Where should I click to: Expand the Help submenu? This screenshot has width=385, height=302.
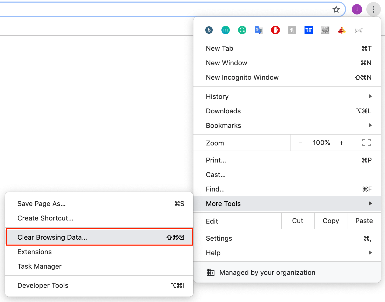click(x=287, y=253)
